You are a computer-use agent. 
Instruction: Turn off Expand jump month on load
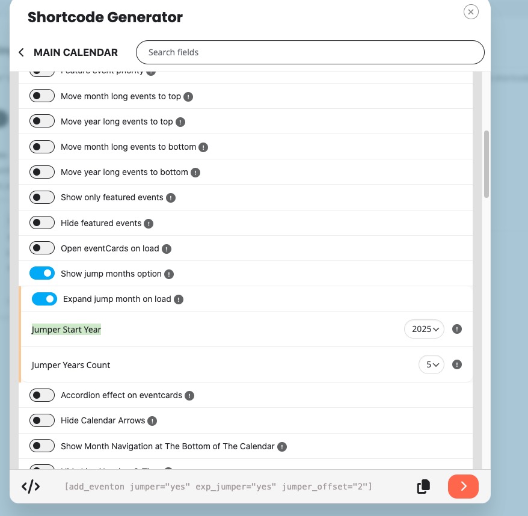pyautogui.click(x=45, y=299)
